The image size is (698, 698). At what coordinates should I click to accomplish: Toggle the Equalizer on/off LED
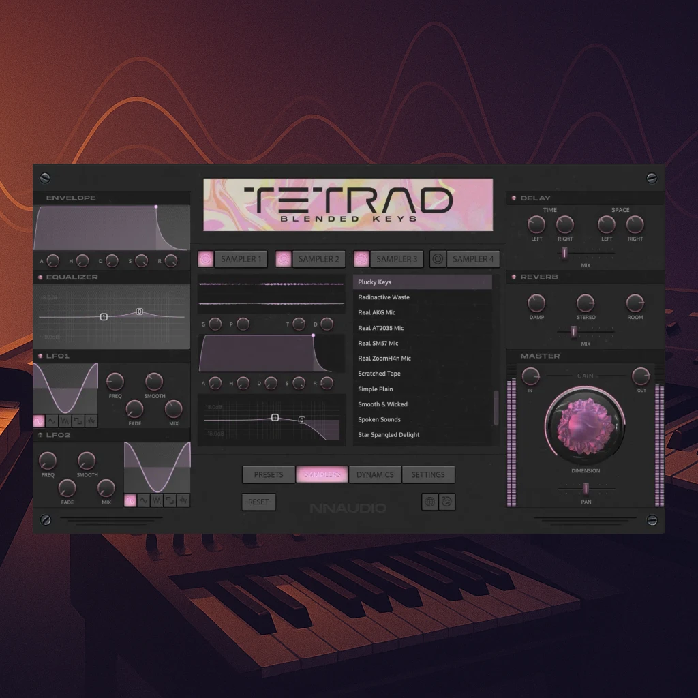click(x=40, y=277)
